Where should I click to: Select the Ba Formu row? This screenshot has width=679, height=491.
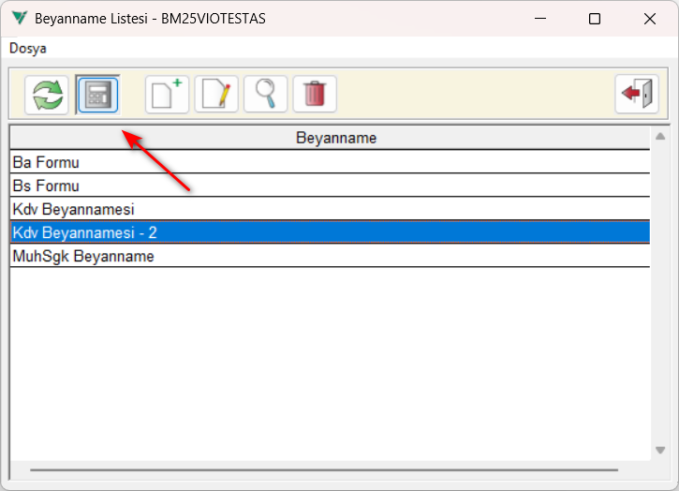point(330,162)
